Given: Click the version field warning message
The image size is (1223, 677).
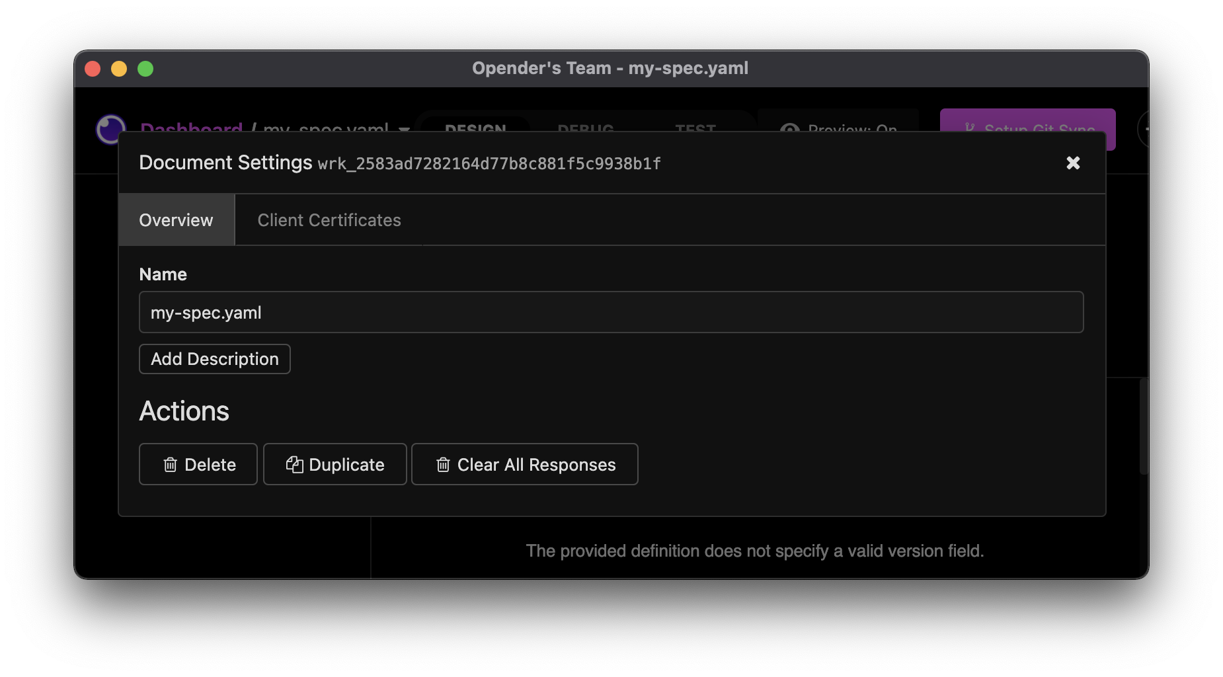Looking at the screenshot, I should pos(755,551).
